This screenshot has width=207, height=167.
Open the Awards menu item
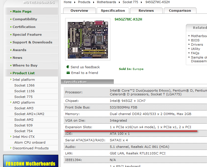(x=31, y=50)
